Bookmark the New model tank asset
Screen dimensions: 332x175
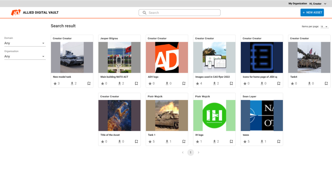point(89,83)
